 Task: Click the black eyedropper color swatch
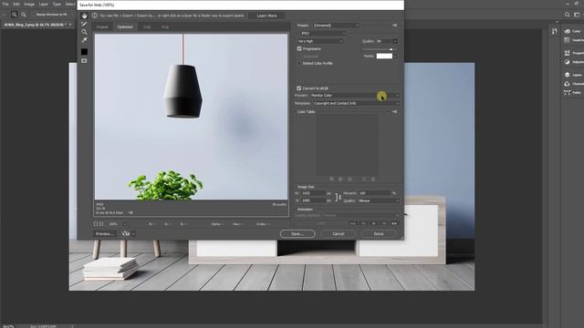pos(85,52)
